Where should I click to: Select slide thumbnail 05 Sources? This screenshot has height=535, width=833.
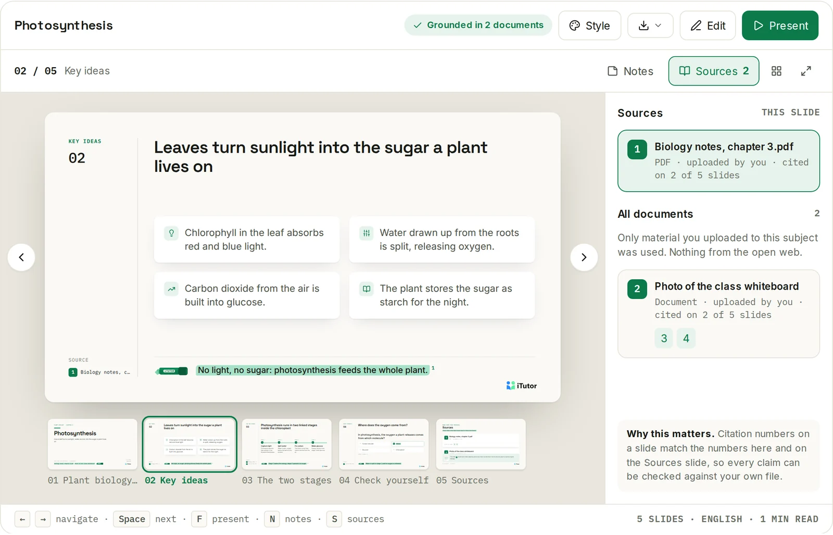[x=481, y=444]
